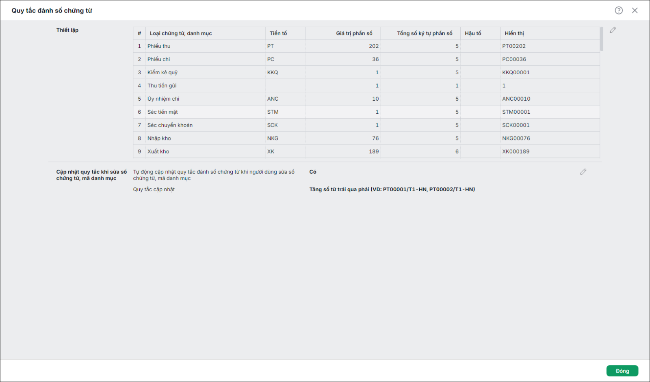Click the Đóng button
The width and height of the screenshot is (650, 382).
tap(622, 371)
